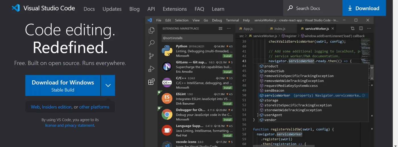Select sendBeacon suggestion

point(313,91)
